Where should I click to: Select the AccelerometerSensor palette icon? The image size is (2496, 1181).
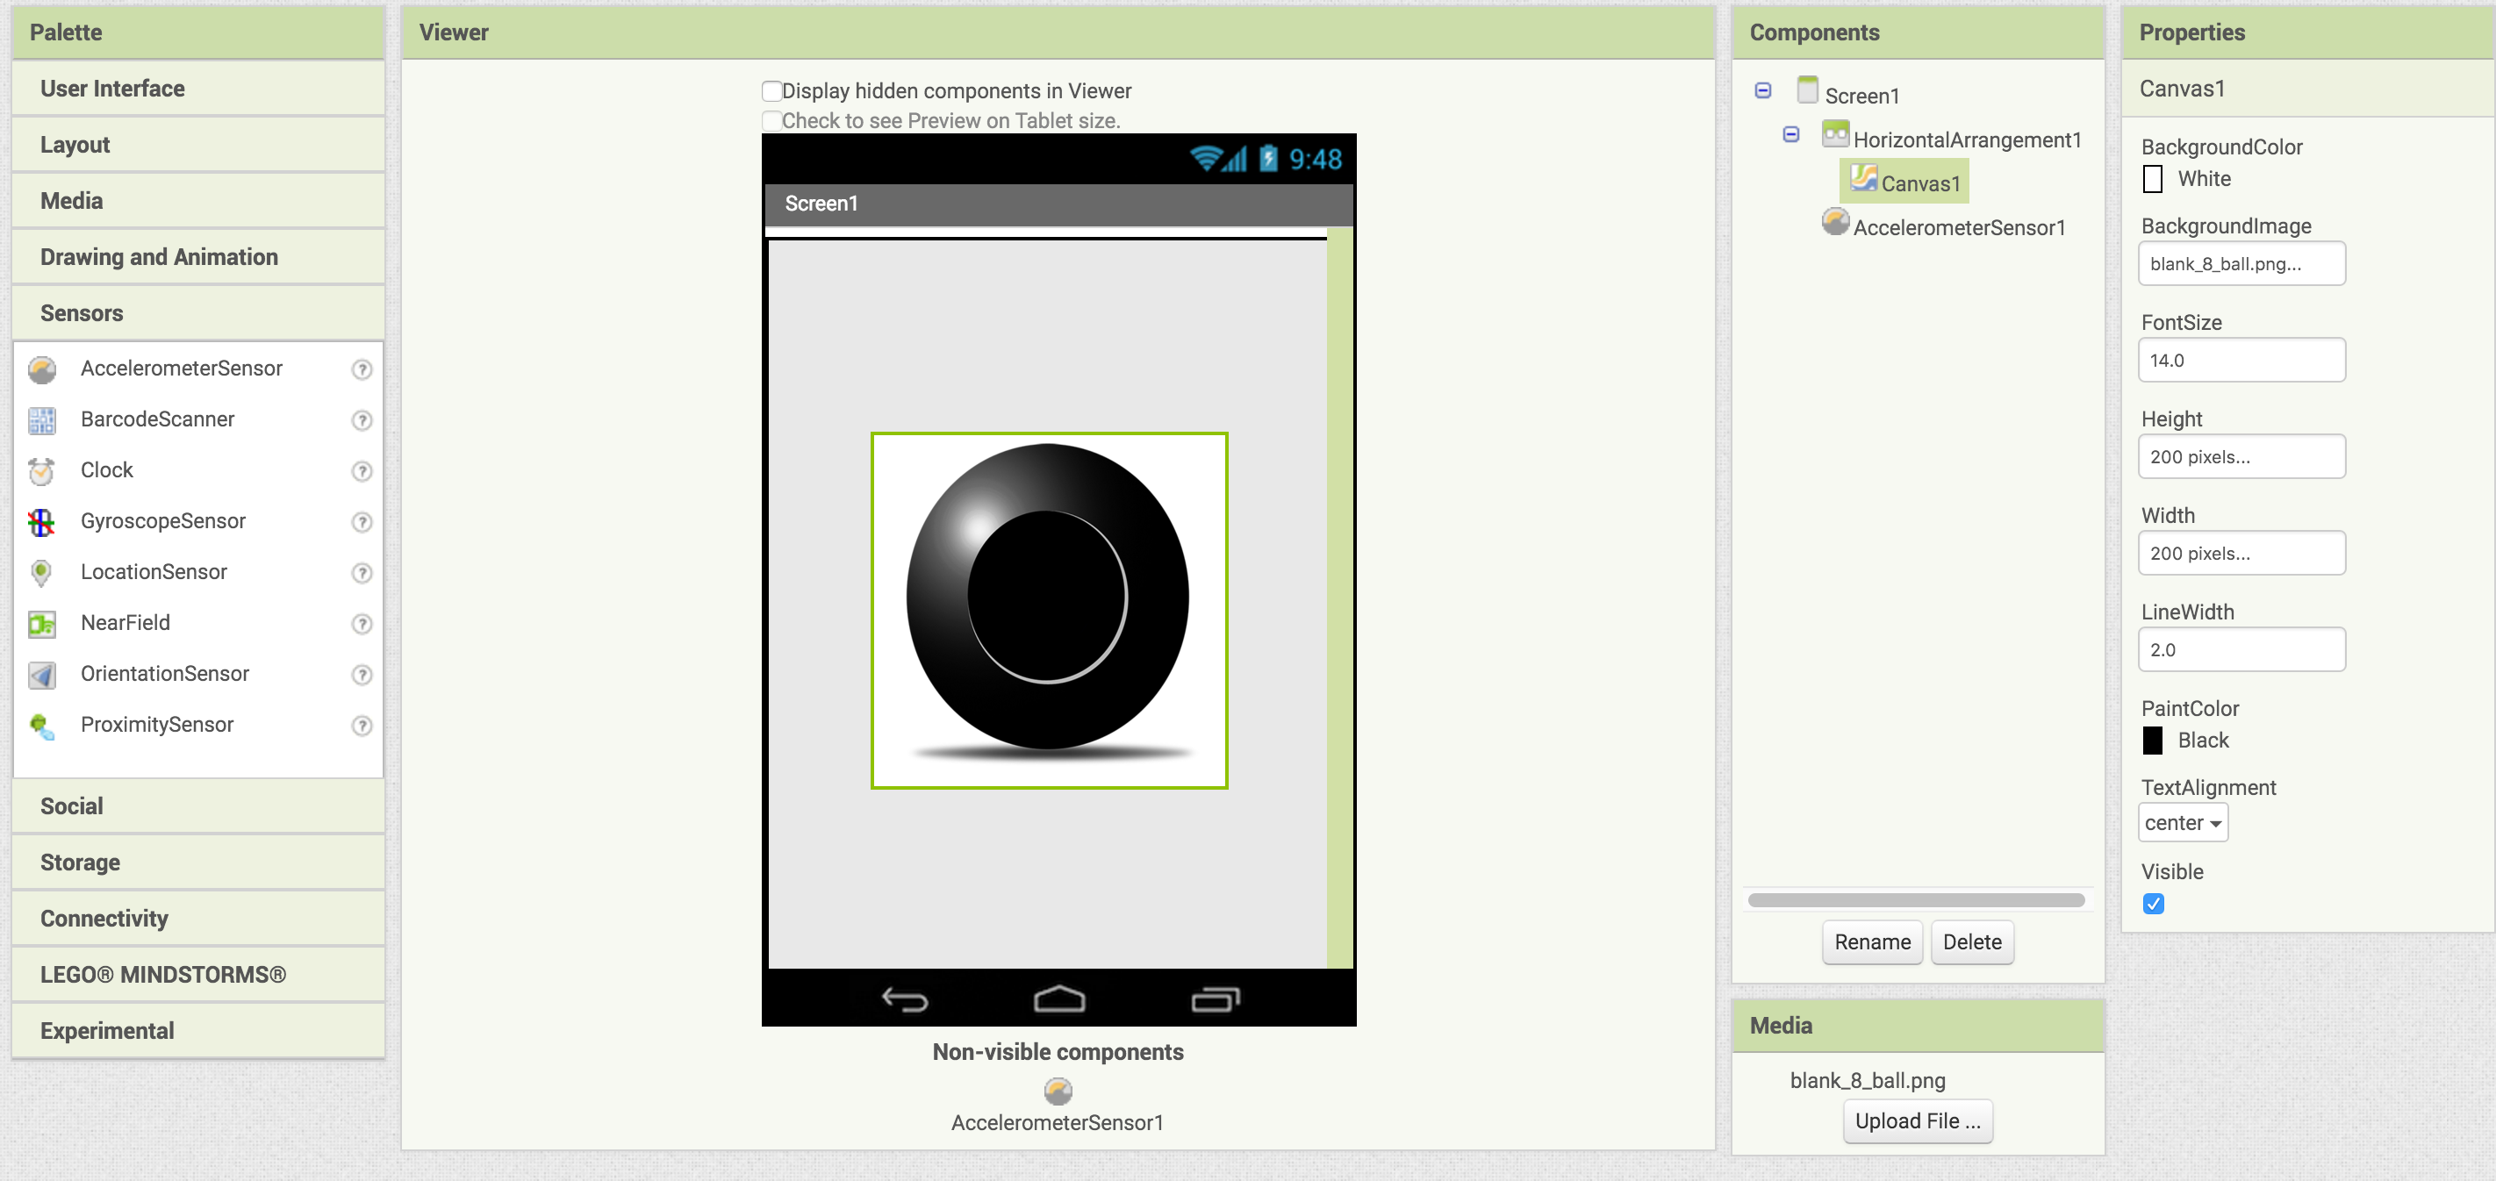pos(43,368)
